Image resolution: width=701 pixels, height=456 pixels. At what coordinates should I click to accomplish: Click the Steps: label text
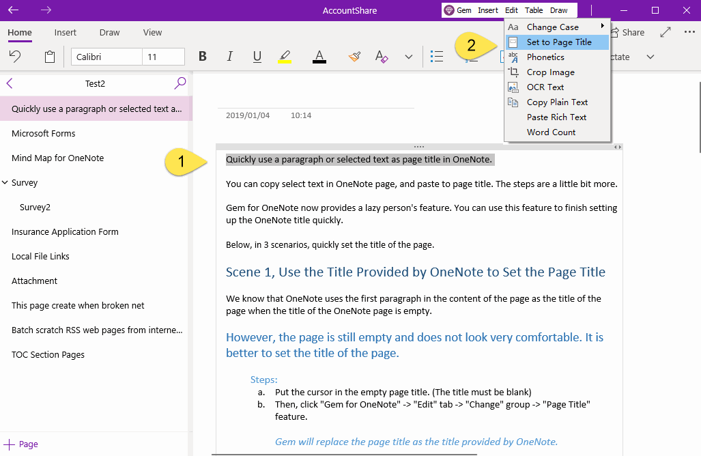pos(263,380)
